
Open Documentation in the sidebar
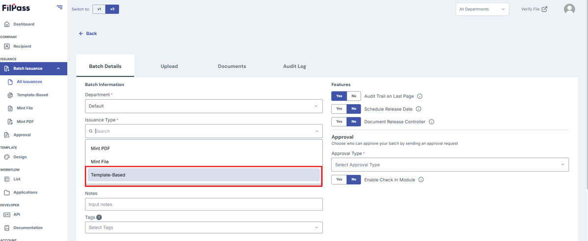[28, 228]
